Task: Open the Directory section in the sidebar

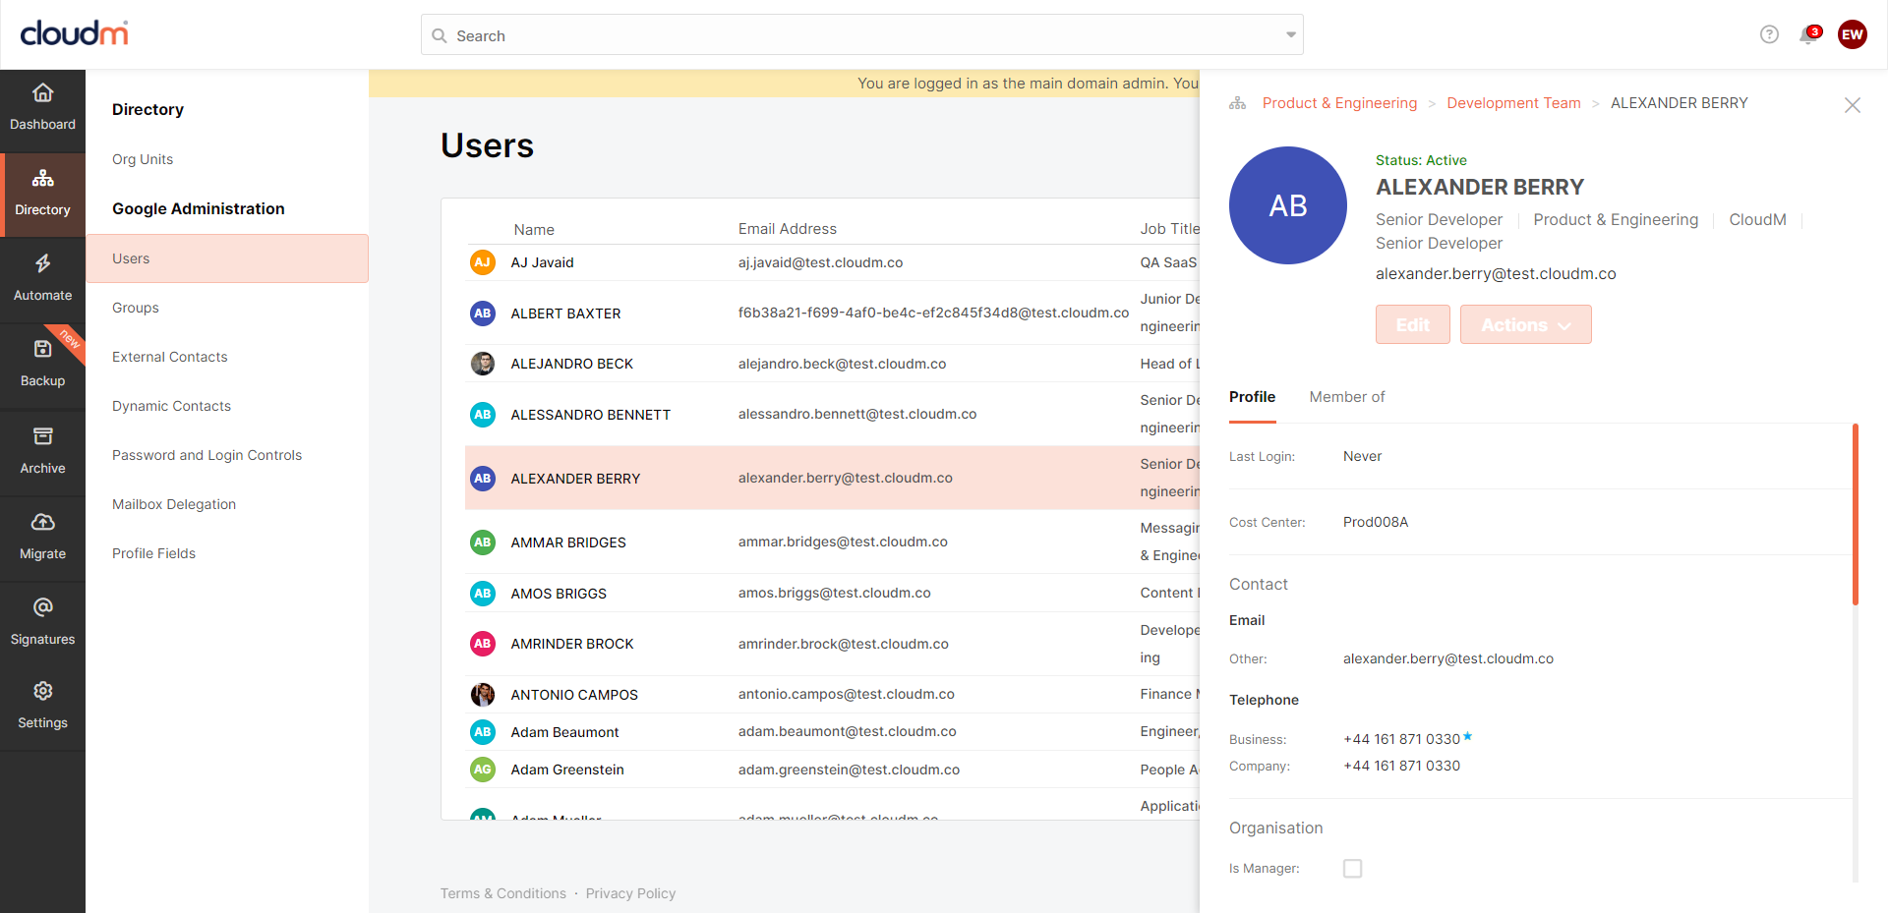Action: pos(42,194)
